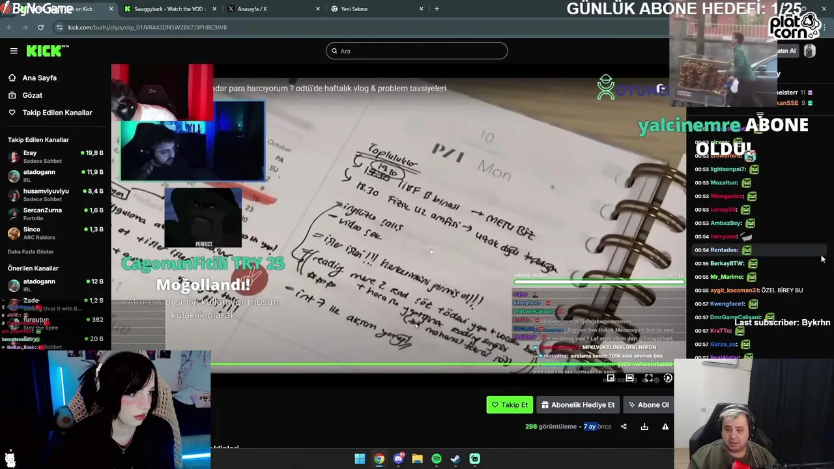Open the playback speed icon on player
This screenshot has height=469, width=834.
click(x=668, y=378)
